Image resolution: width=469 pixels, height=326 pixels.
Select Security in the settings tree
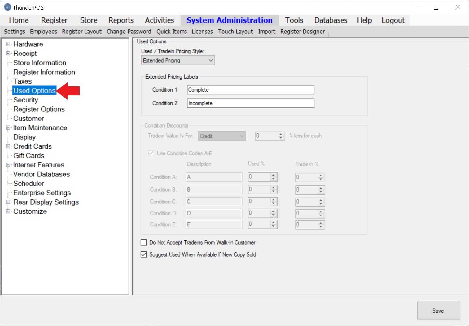tap(26, 100)
